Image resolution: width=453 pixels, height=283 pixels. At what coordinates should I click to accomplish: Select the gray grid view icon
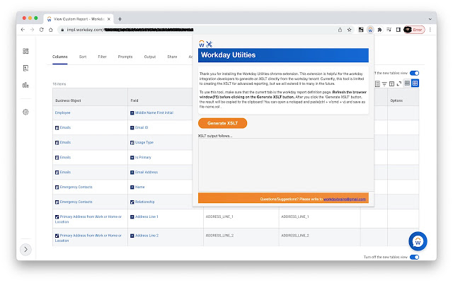[407, 83]
